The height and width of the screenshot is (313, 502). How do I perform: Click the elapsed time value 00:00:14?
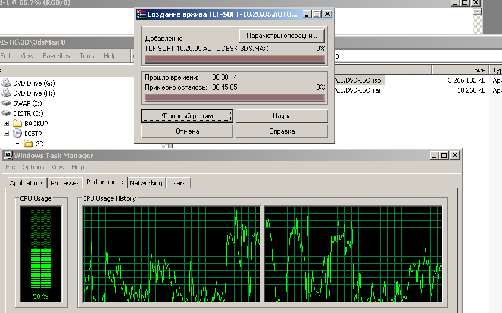(225, 77)
